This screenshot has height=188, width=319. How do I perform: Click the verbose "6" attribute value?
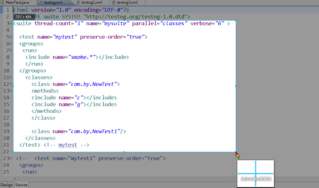[x=220, y=23]
